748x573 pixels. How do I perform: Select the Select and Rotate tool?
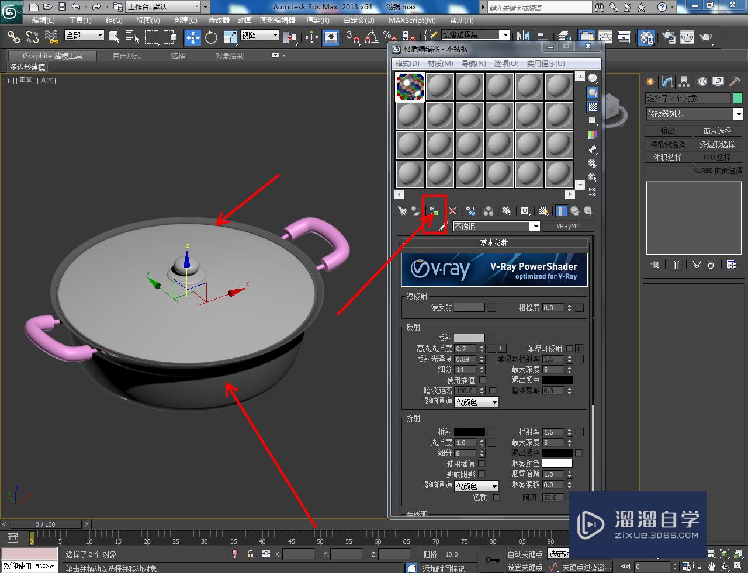pyautogui.click(x=212, y=37)
